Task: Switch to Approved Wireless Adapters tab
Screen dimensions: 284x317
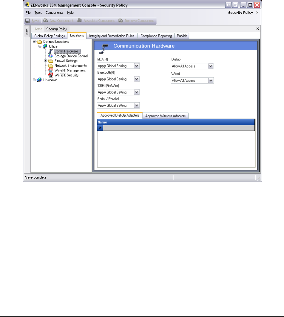Action: point(165,116)
